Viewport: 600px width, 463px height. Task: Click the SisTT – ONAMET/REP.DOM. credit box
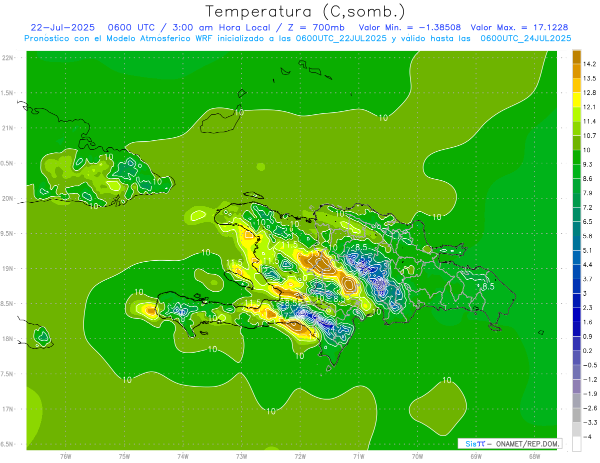coord(509,444)
